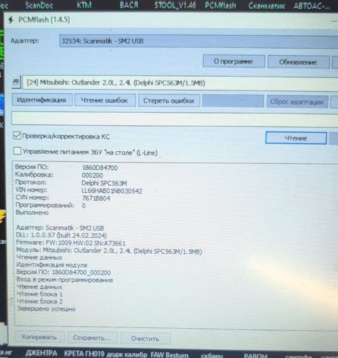Click the Сохранить... button
Screen dimensions: 338x358
[92, 338]
